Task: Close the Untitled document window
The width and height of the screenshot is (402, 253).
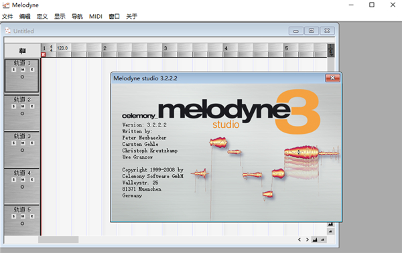Action: click(327, 31)
